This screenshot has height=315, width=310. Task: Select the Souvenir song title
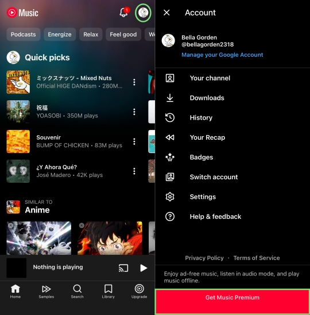pyautogui.click(x=49, y=137)
